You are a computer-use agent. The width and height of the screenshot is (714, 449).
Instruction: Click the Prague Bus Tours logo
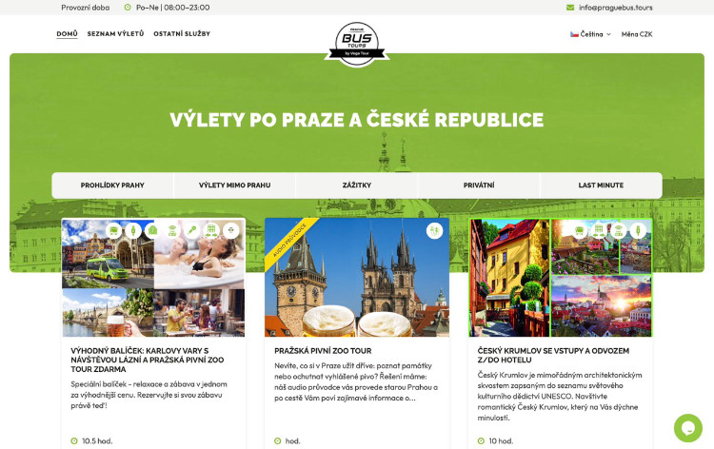(x=357, y=44)
